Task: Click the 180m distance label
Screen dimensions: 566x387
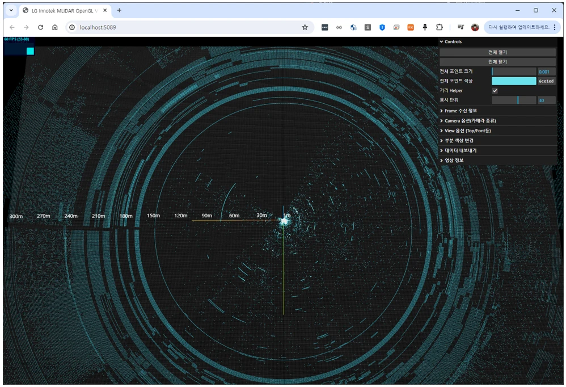Action: click(125, 216)
